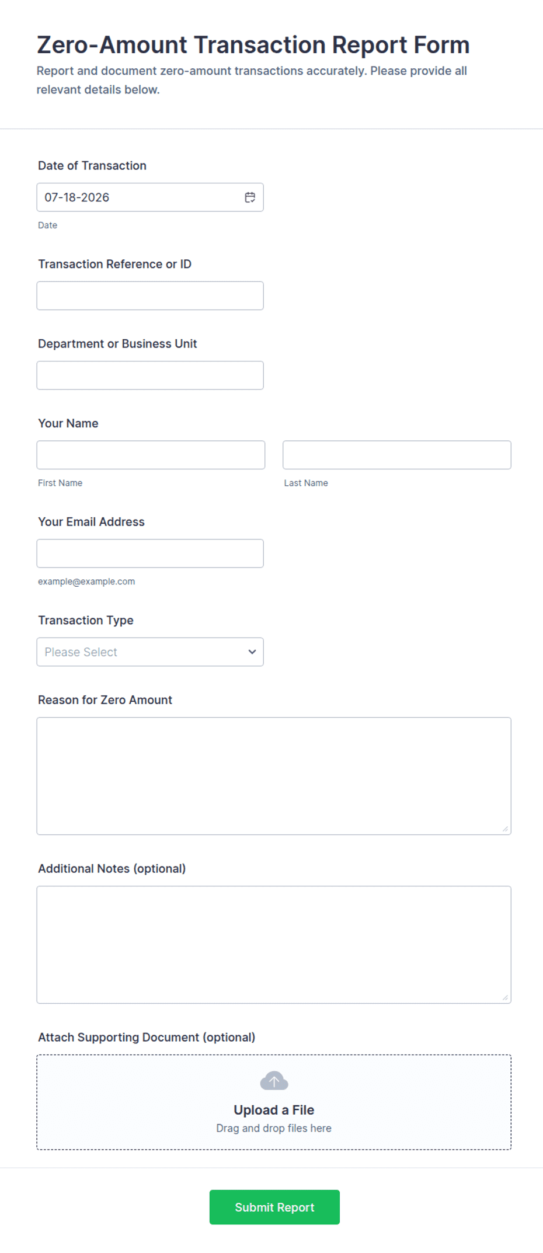Click the cloud upload icon
Image resolution: width=543 pixels, height=1253 pixels.
pyautogui.click(x=274, y=1081)
